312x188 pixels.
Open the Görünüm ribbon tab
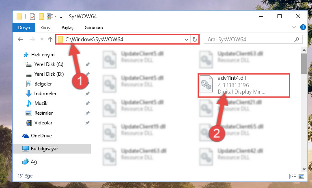click(x=94, y=28)
